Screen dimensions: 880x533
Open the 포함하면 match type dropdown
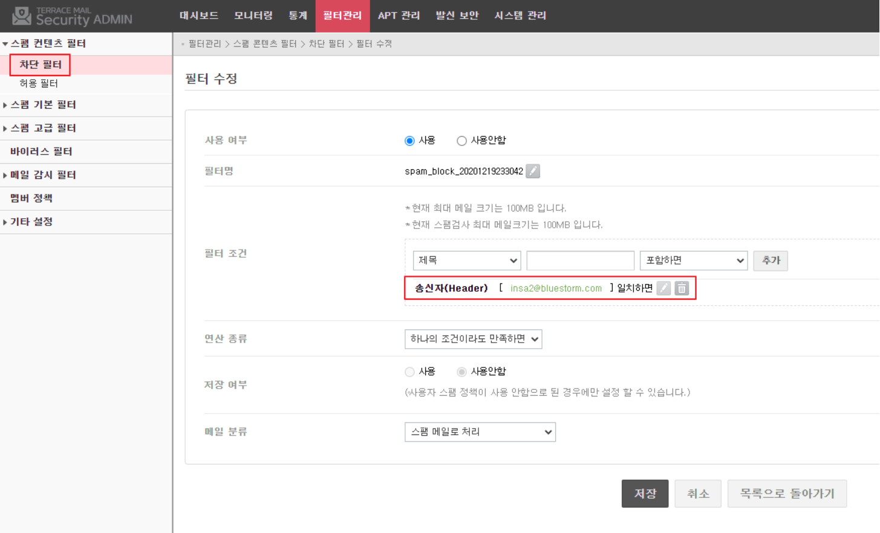[x=693, y=260]
